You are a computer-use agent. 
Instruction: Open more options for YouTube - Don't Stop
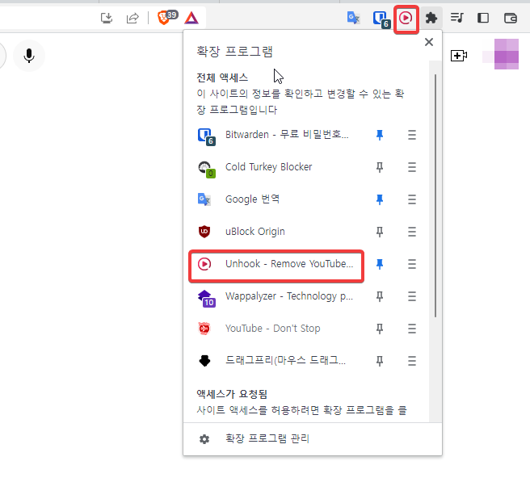(412, 329)
